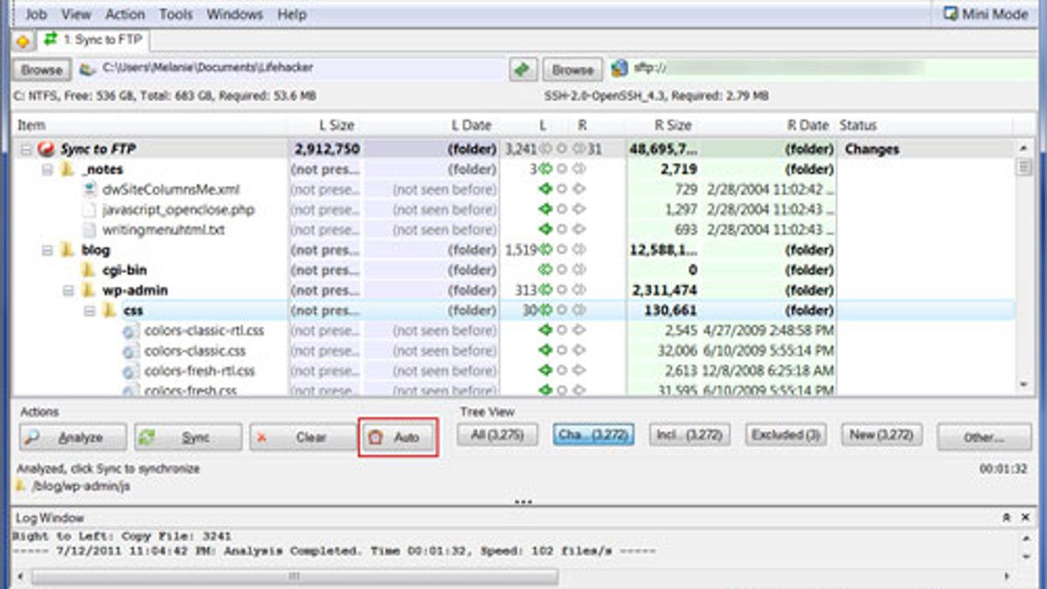Click the Clear button

(302, 437)
